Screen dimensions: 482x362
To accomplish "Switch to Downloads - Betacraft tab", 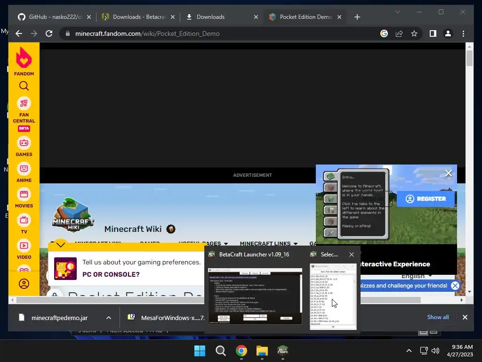I will [x=138, y=17].
